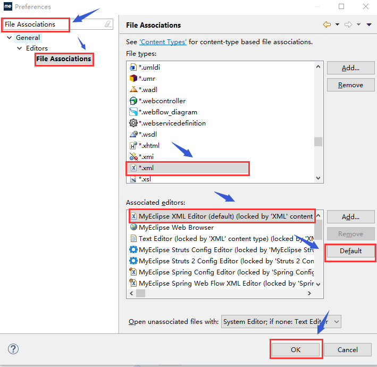This screenshot has height=367, width=377.
Task: Open the 'Open unassociated files with' combo box
Action: point(281,322)
